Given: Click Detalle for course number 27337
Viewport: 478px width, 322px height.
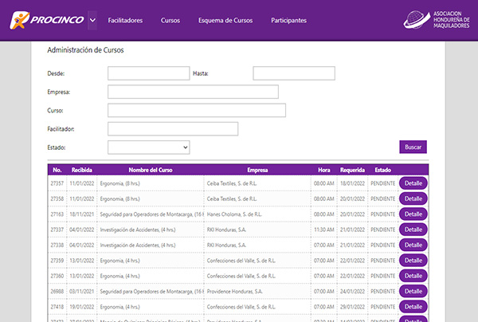Looking at the screenshot, I should [x=413, y=230].
